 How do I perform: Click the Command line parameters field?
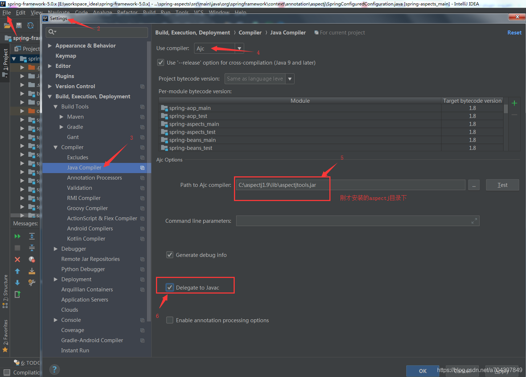pyautogui.click(x=358, y=221)
